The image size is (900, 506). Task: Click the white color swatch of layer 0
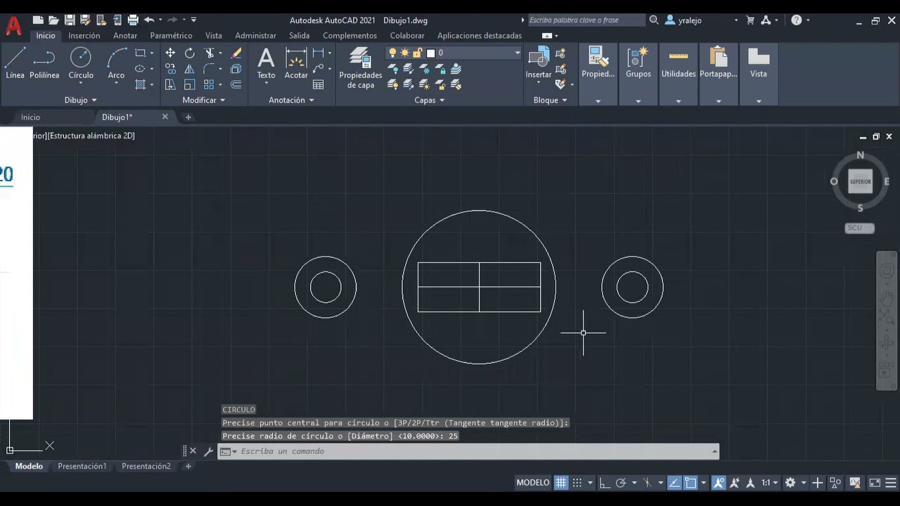click(430, 53)
